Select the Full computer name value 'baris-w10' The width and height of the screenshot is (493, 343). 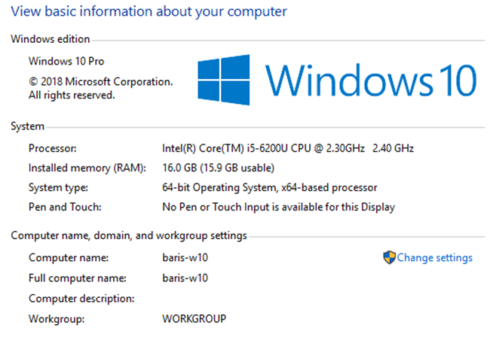click(185, 278)
